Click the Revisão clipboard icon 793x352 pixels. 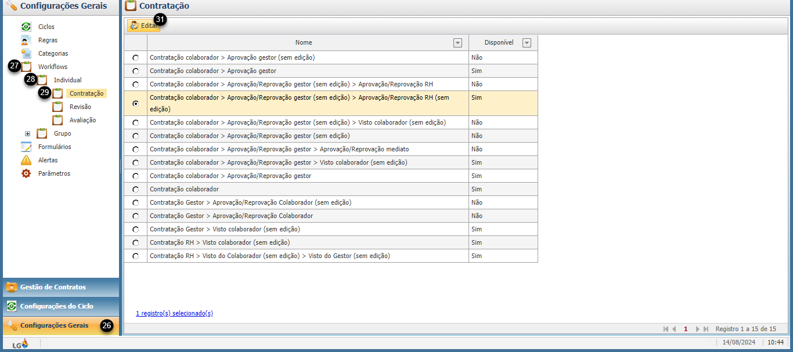point(57,107)
